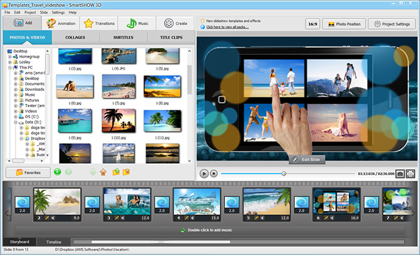Click the rightmost orange folder icon
This screenshot has width=420, height=255.
(126, 172)
